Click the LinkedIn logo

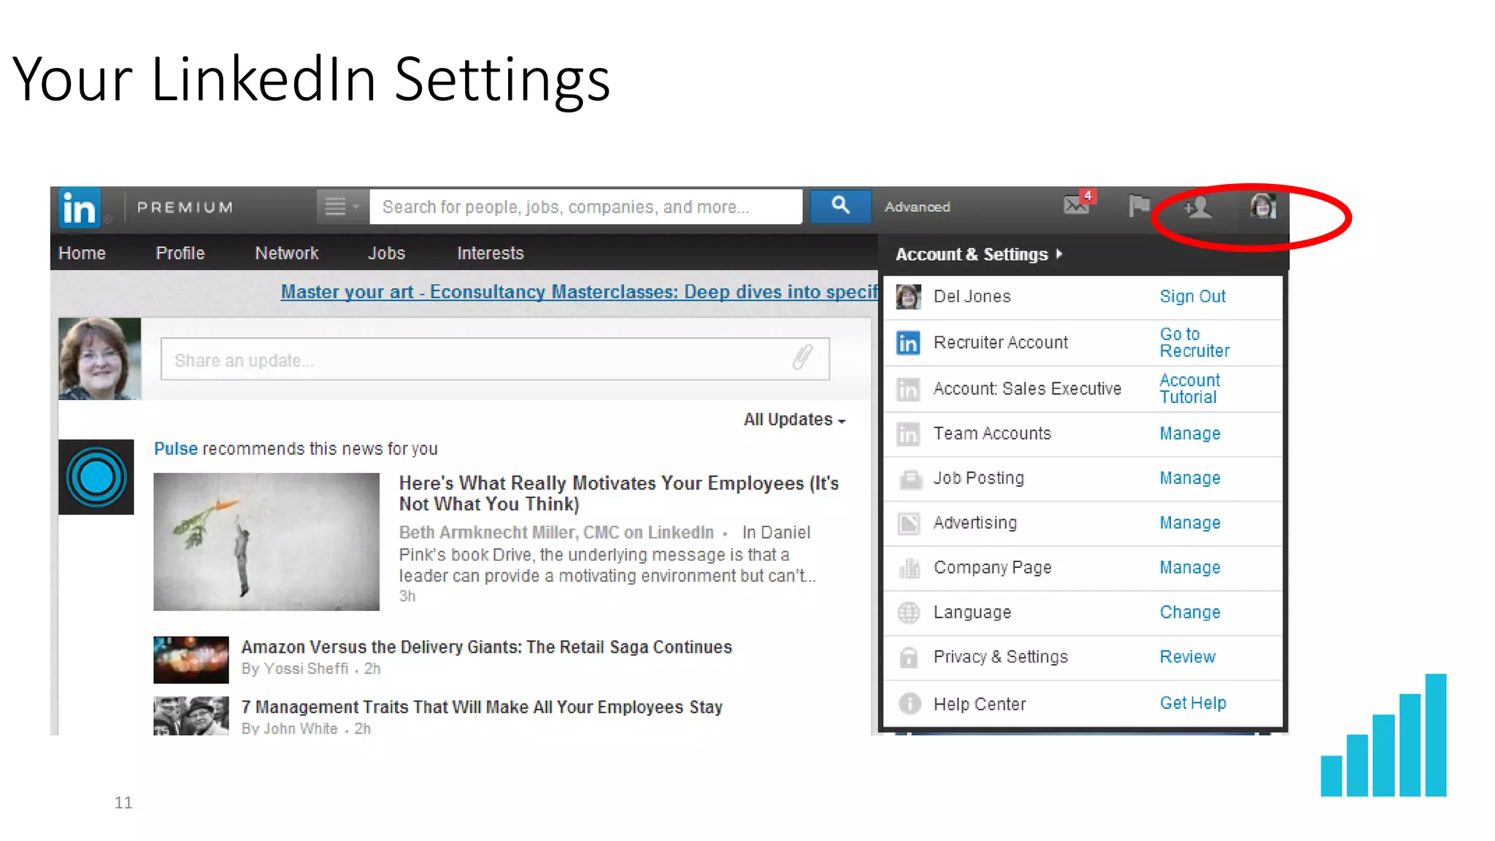tap(79, 208)
